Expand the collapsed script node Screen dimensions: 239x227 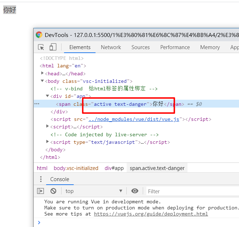pyautogui.click(x=47, y=126)
